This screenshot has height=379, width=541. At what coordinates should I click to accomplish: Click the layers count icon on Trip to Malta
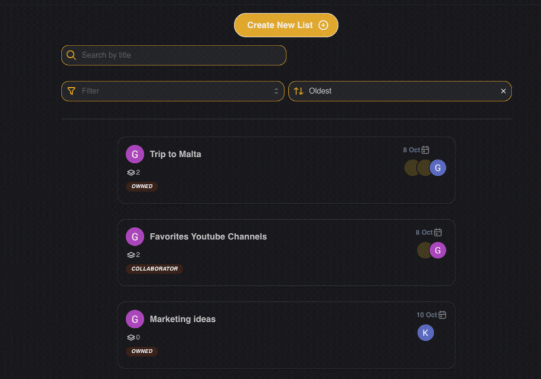click(131, 173)
